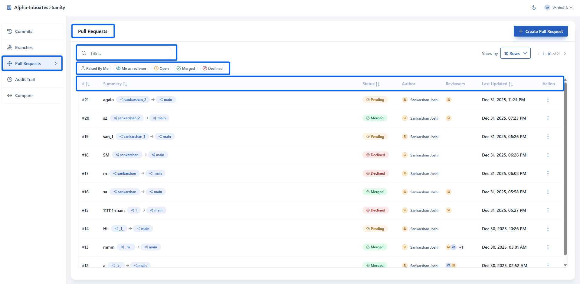Open actions menu for pull request #13
This screenshot has height=284, width=580.
548,247
